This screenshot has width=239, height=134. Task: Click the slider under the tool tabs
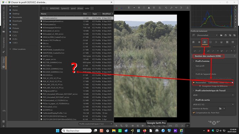pos(212,47)
